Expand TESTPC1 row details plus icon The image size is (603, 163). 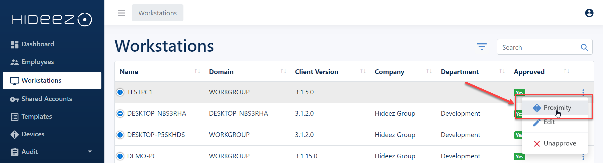pyautogui.click(x=120, y=92)
